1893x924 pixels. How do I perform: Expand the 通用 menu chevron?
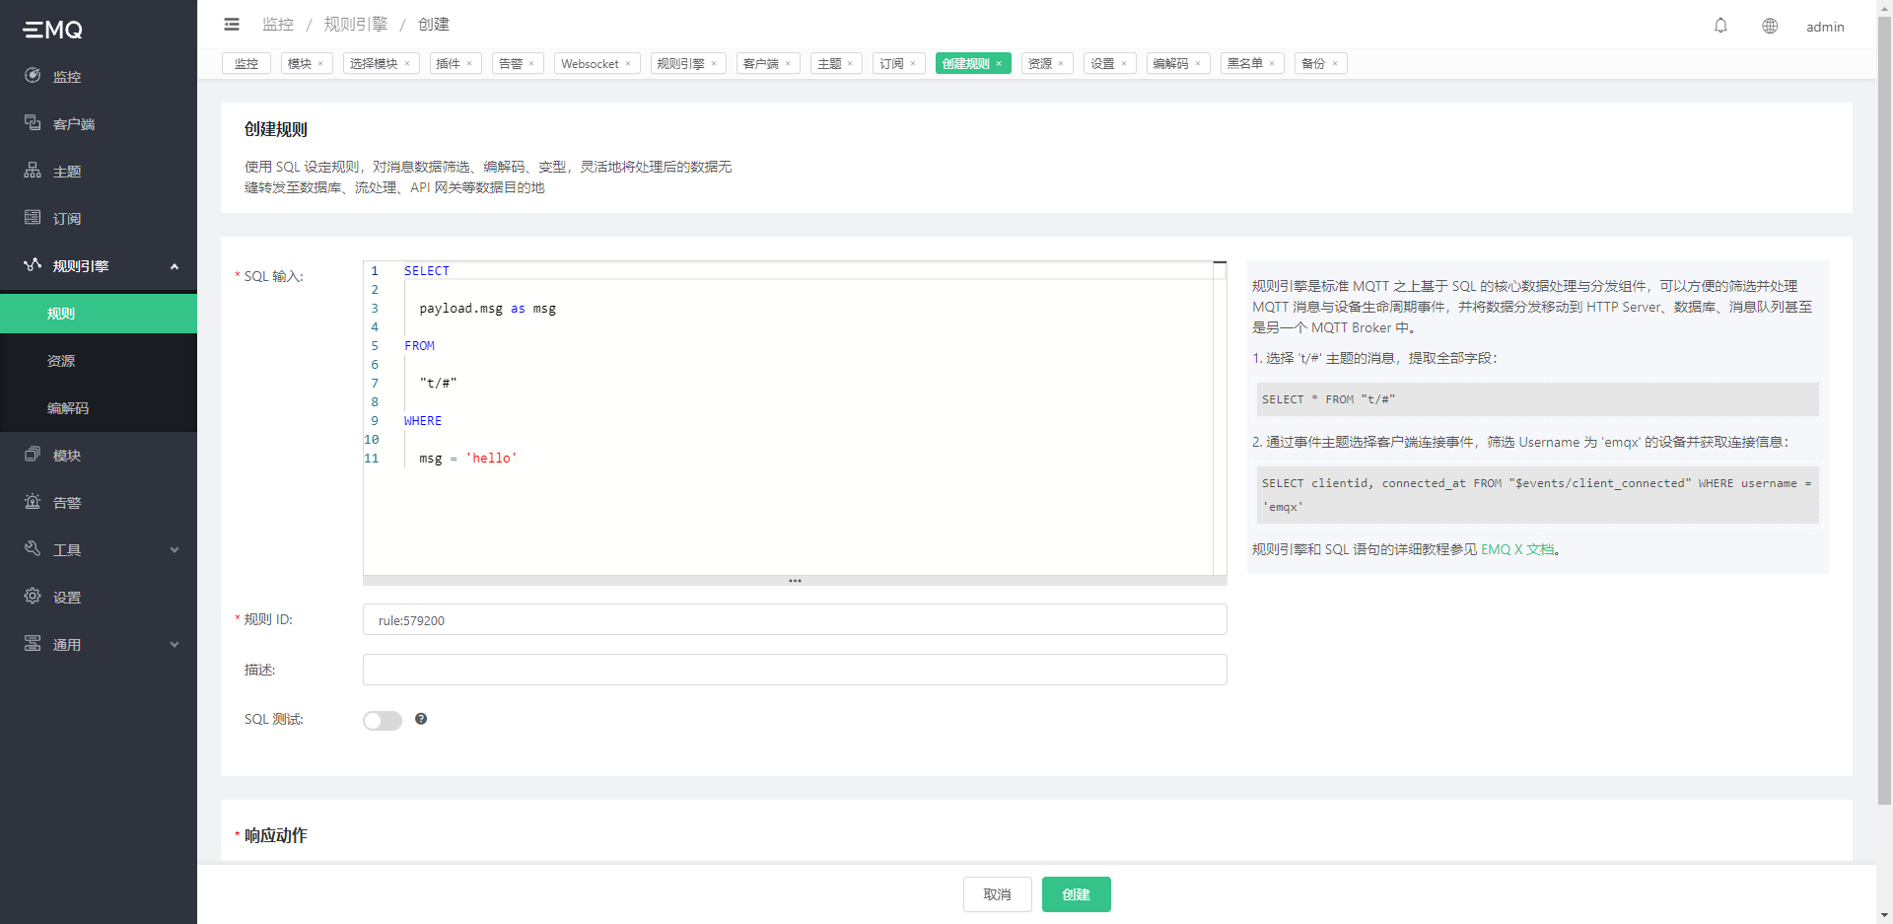[175, 645]
